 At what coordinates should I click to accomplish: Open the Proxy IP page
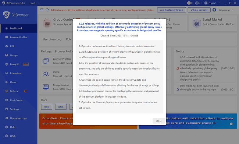tap(19, 64)
